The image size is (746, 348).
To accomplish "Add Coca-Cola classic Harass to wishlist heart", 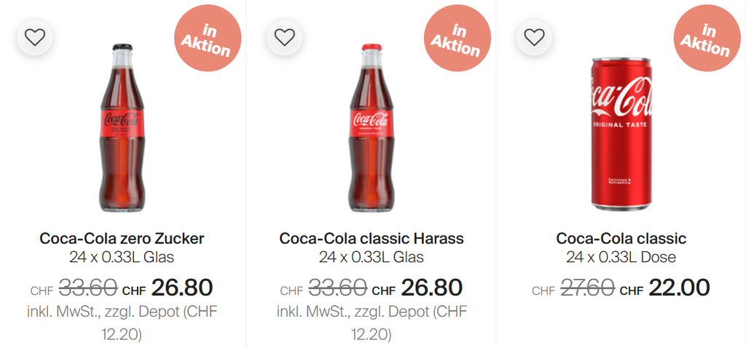I will 284,37.
